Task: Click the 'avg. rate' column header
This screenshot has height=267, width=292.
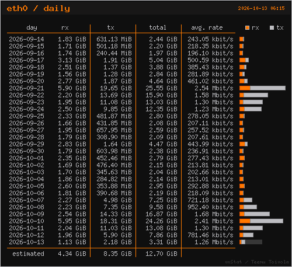Action: pos(207,27)
